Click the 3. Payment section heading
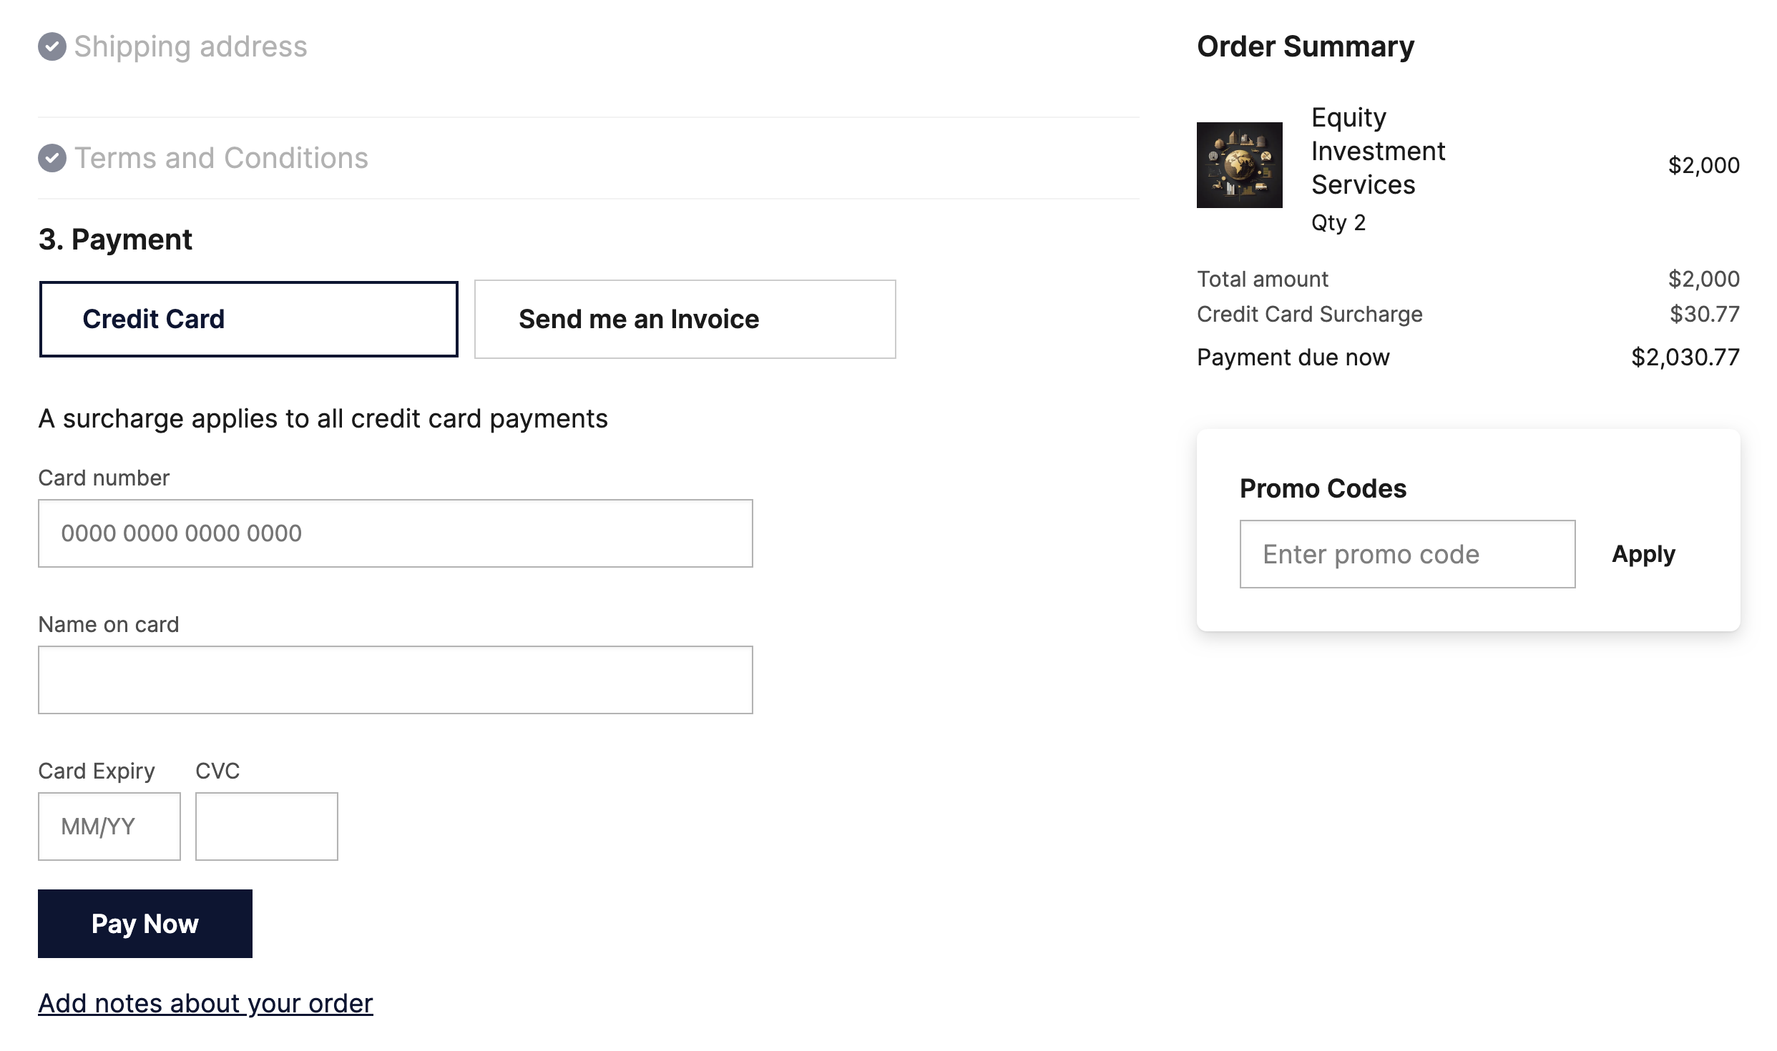Image resolution: width=1777 pixels, height=1051 pixels. click(x=115, y=239)
